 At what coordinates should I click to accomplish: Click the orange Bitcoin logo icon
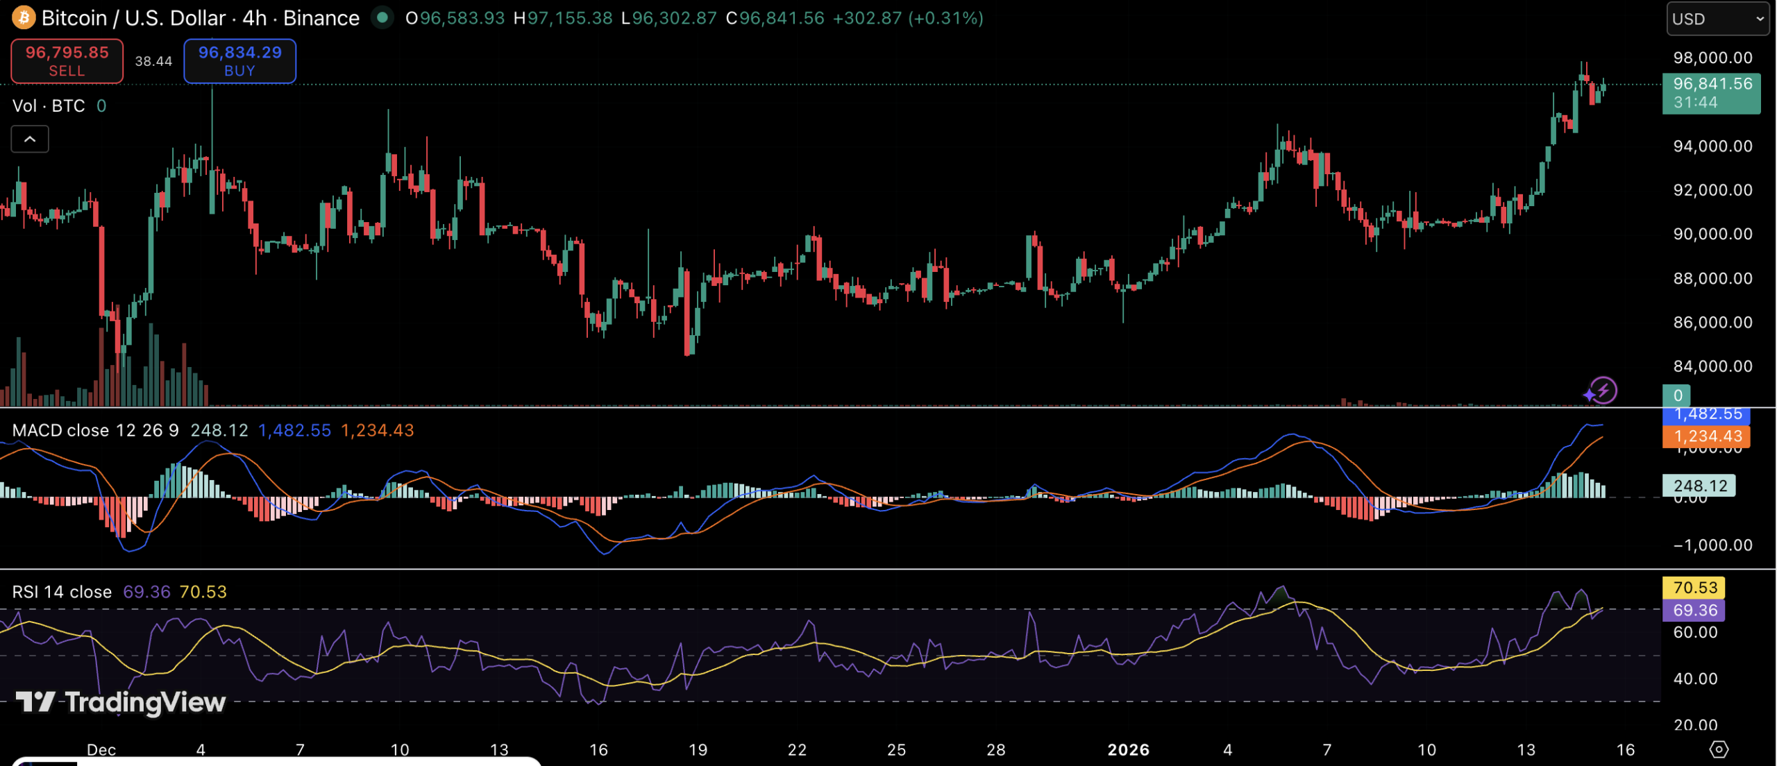24,17
